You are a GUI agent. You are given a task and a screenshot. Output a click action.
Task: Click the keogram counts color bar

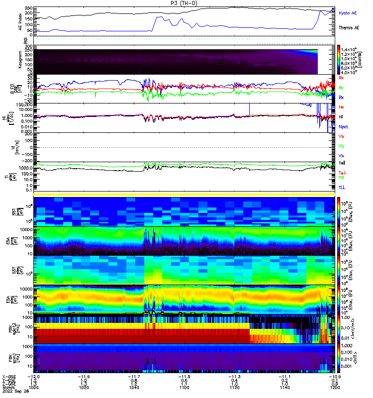click(x=339, y=60)
